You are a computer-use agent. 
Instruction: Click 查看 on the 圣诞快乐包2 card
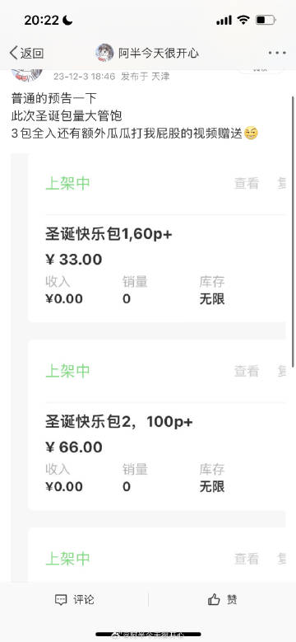point(246,371)
